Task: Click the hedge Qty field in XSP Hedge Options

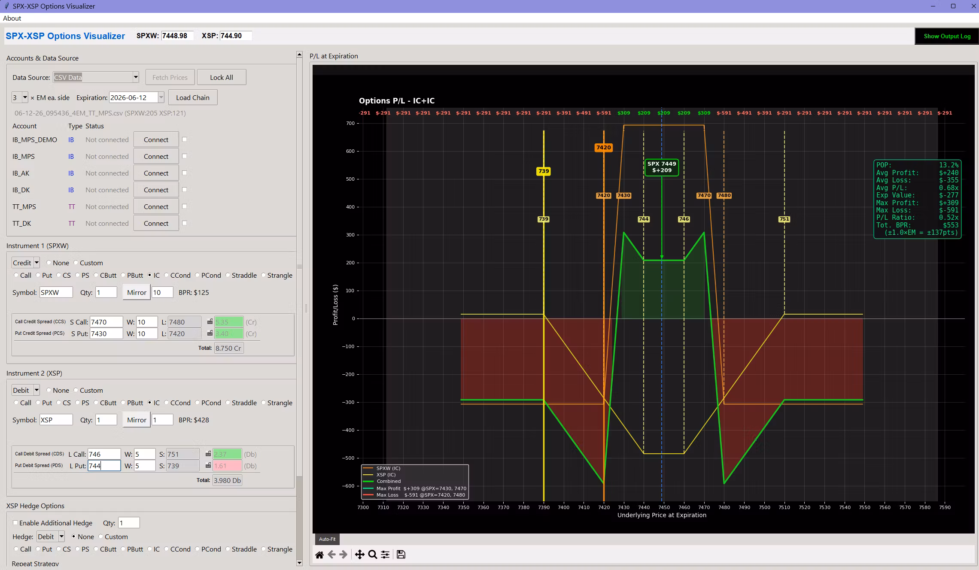Action: [128, 523]
